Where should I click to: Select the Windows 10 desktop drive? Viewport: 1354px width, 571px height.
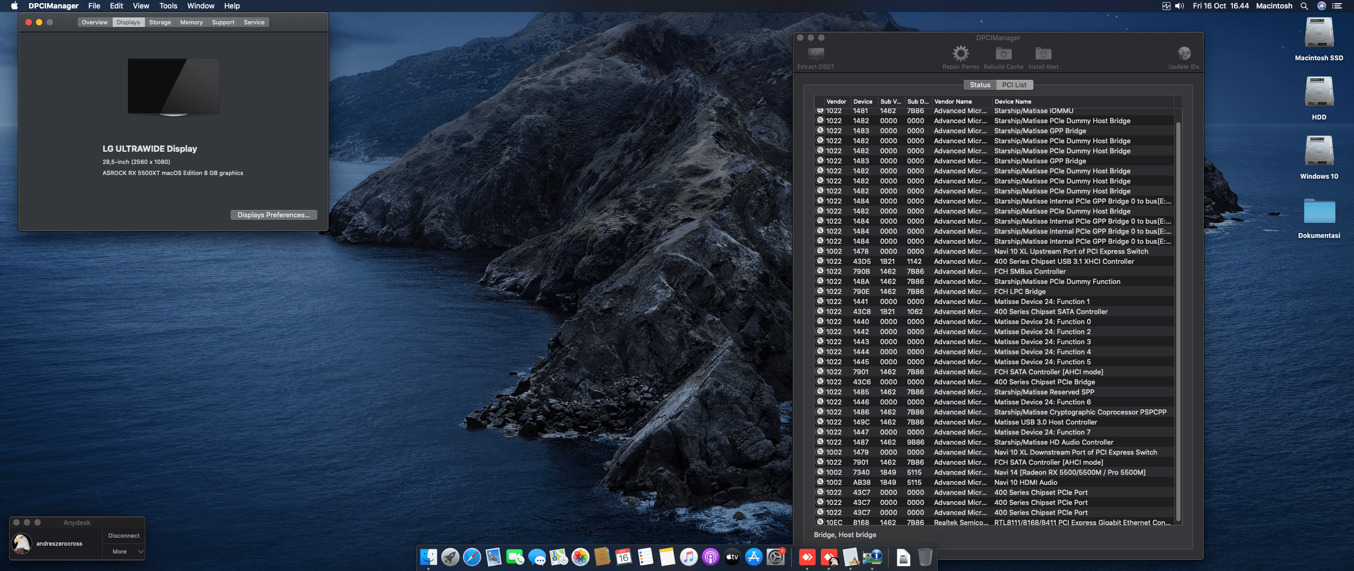pyautogui.click(x=1319, y=158)
